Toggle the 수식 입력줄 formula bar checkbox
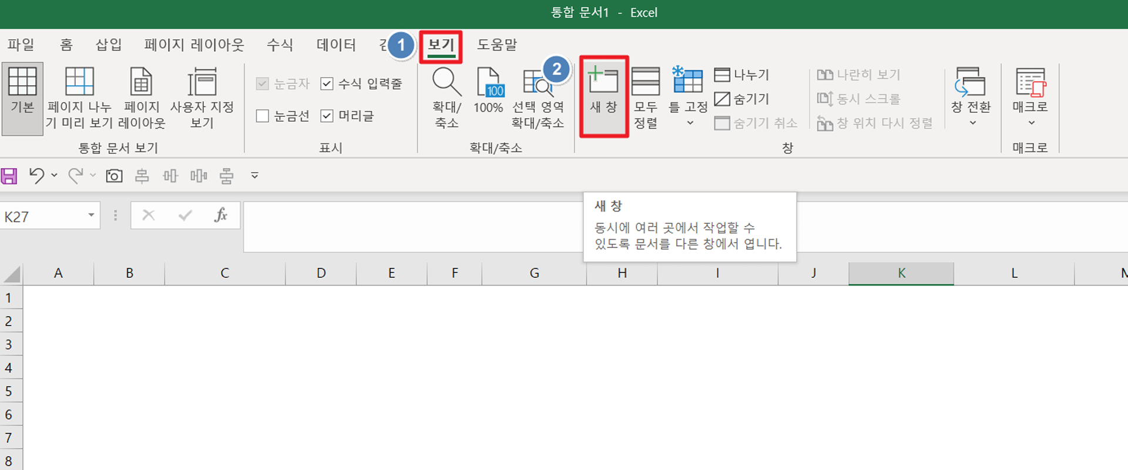The width and height of the screenshot is (1128, 470). (x=327, y=84)
